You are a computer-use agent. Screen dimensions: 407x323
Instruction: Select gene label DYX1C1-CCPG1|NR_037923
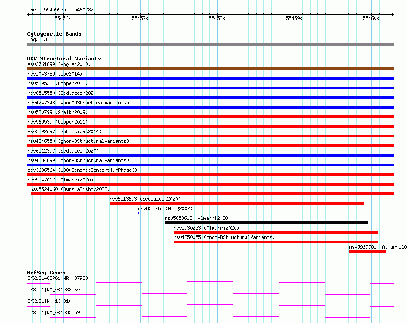[x=58, y=278]
